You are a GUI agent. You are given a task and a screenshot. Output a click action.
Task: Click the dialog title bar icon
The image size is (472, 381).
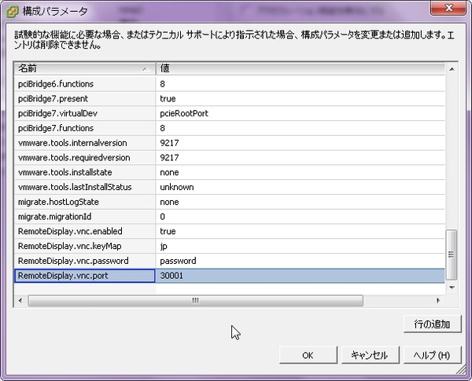tap(12, 12)
